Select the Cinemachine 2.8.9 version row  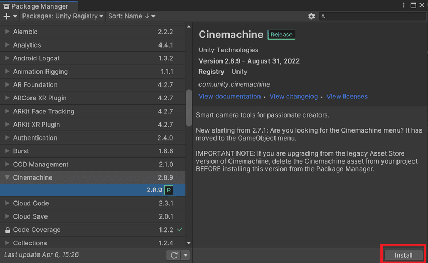coord(93,190)
